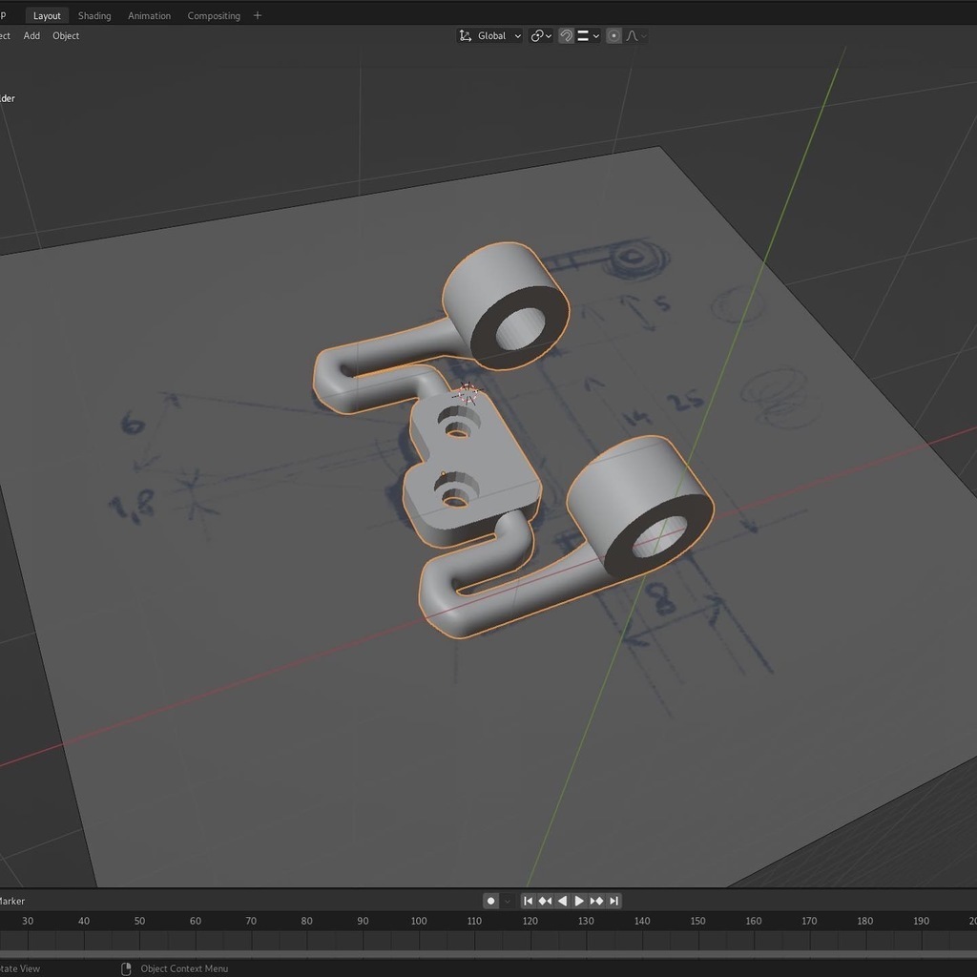Switch to the Shading workspace tab
Image resolution: width=977 pixels, height=977 pixels.
94,15
